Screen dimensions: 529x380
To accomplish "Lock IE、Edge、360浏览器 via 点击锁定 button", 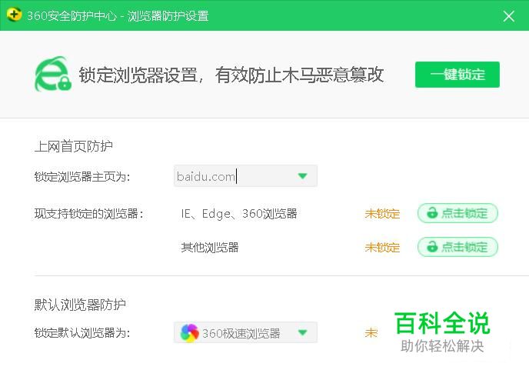I will 457,213.
